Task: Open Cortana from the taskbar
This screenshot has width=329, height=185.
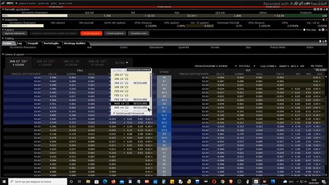Action: 71,181
